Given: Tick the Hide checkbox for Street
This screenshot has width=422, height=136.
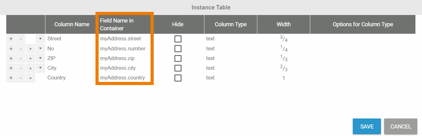Looking at the screenshot, I should pyautogui.click(x=178, y=39).
